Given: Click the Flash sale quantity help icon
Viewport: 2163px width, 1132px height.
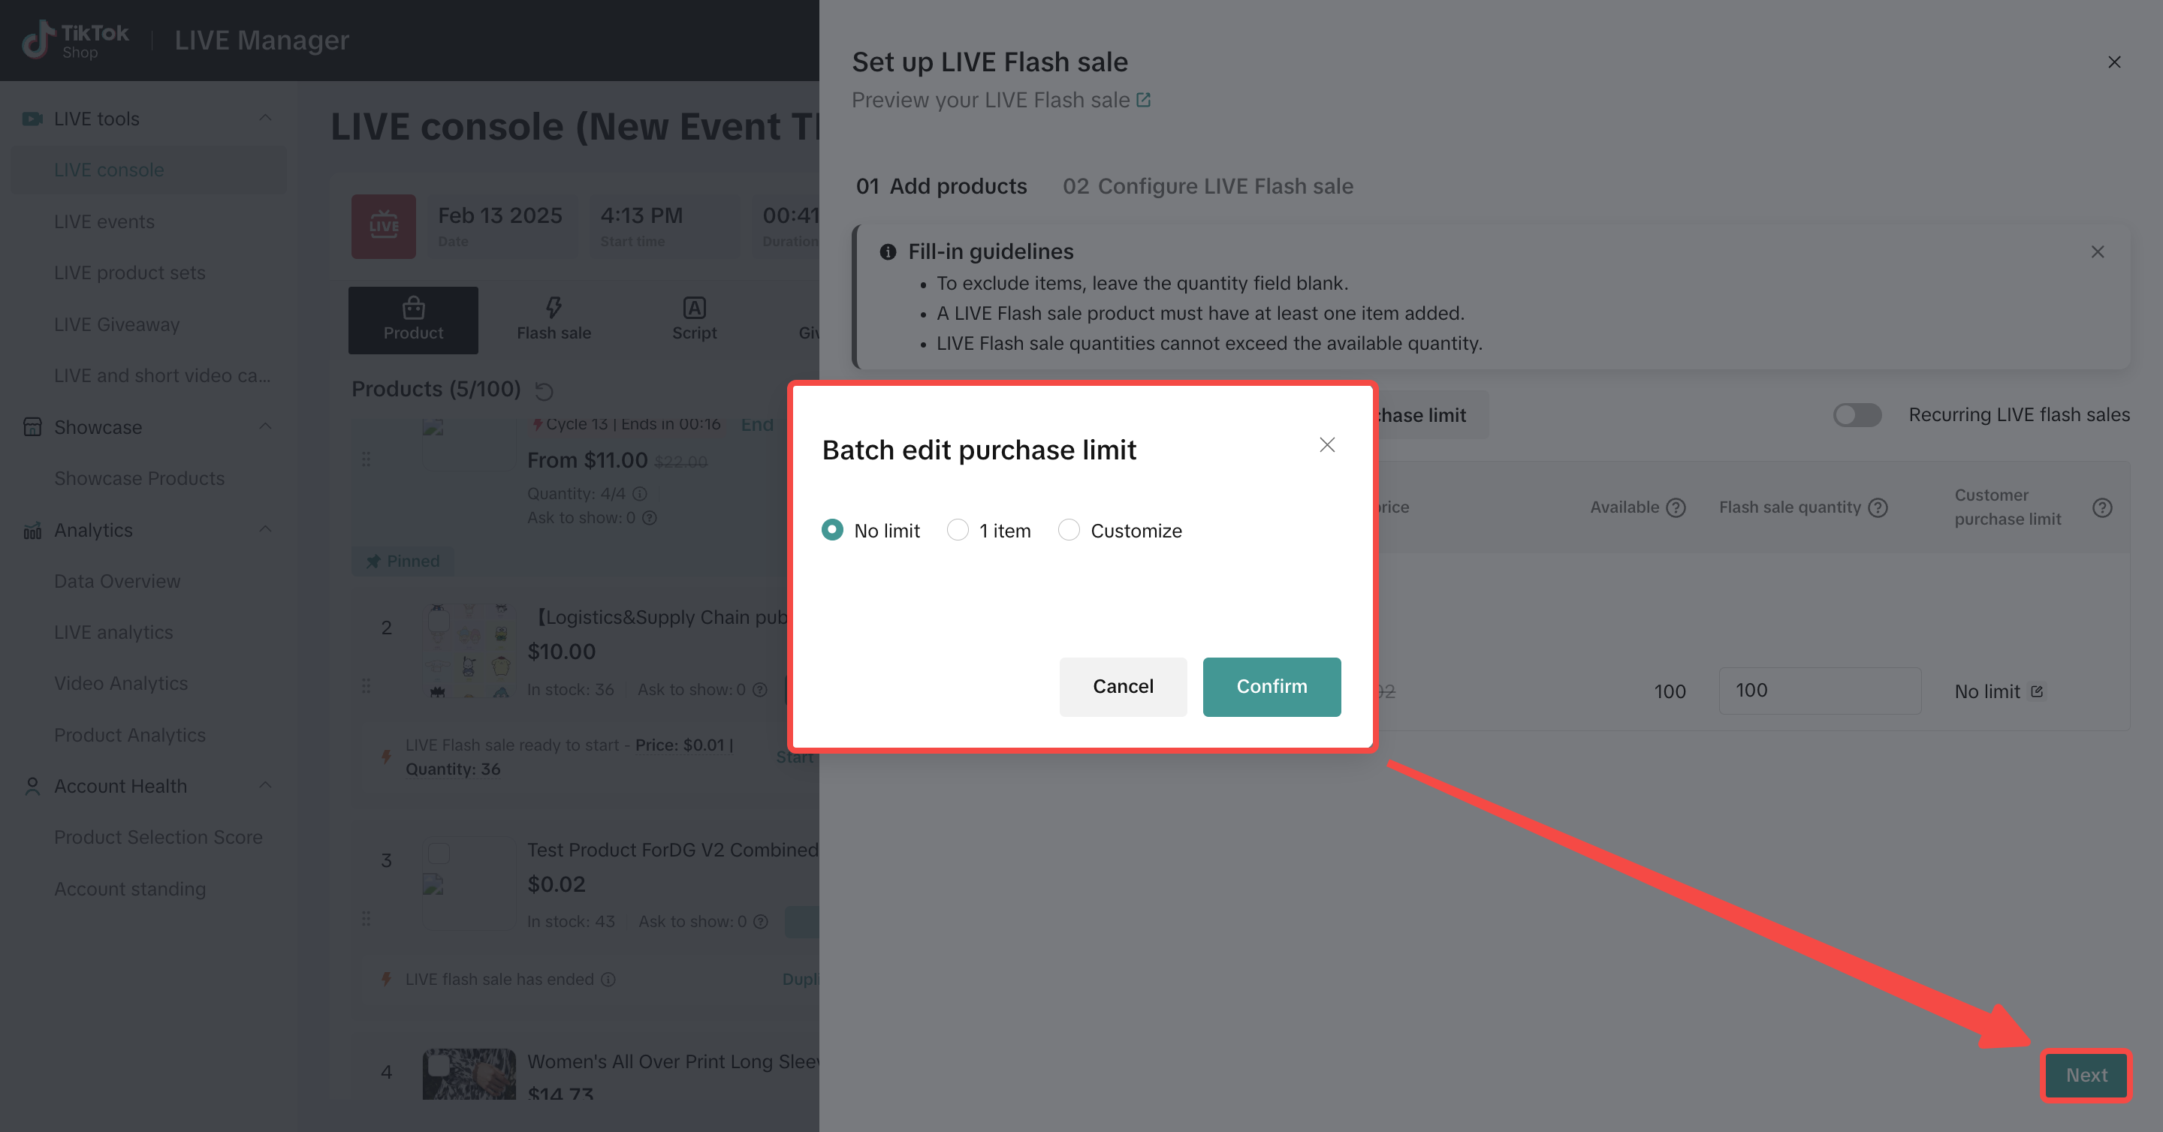Looking at the screenshot, I should [x=1878, y=507].
